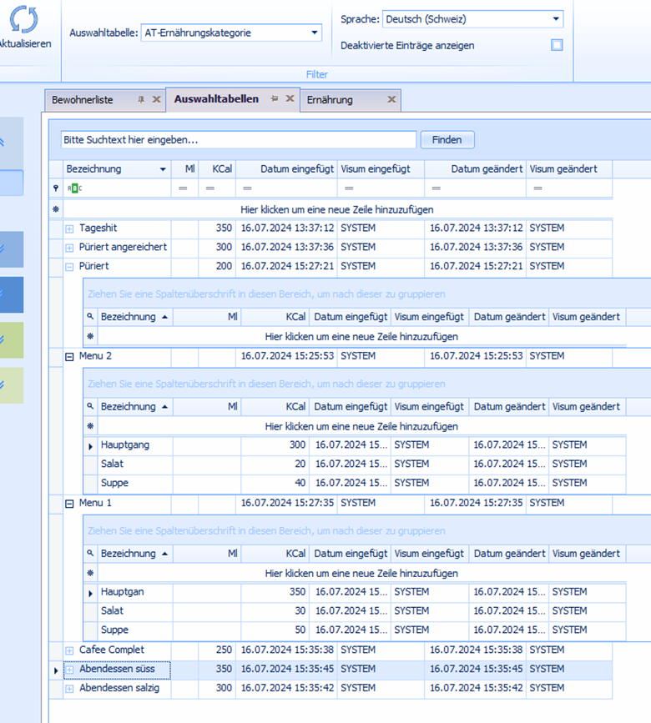Collapse the Menu 2 row
The width and height of the screenshot is (651, 723).
pyautogui.click(x=69, y=356)
